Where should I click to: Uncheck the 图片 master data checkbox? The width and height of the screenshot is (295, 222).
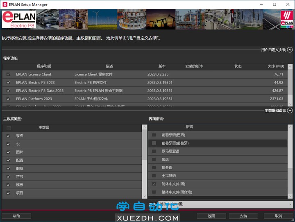coord(8,152)
